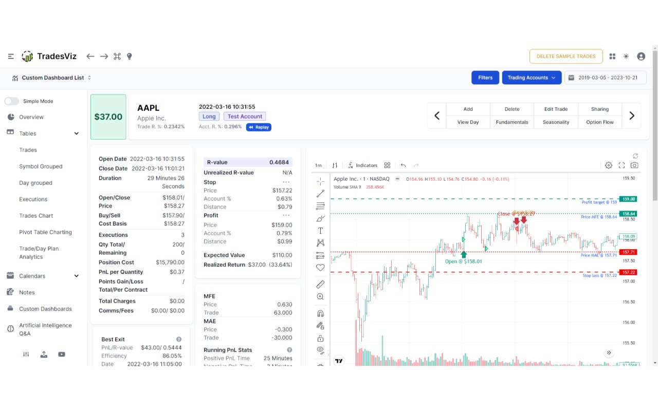Select the prediction and measurement tool
Image resolution: width=658 pixels, height=411 pixels.
point(320,255)
